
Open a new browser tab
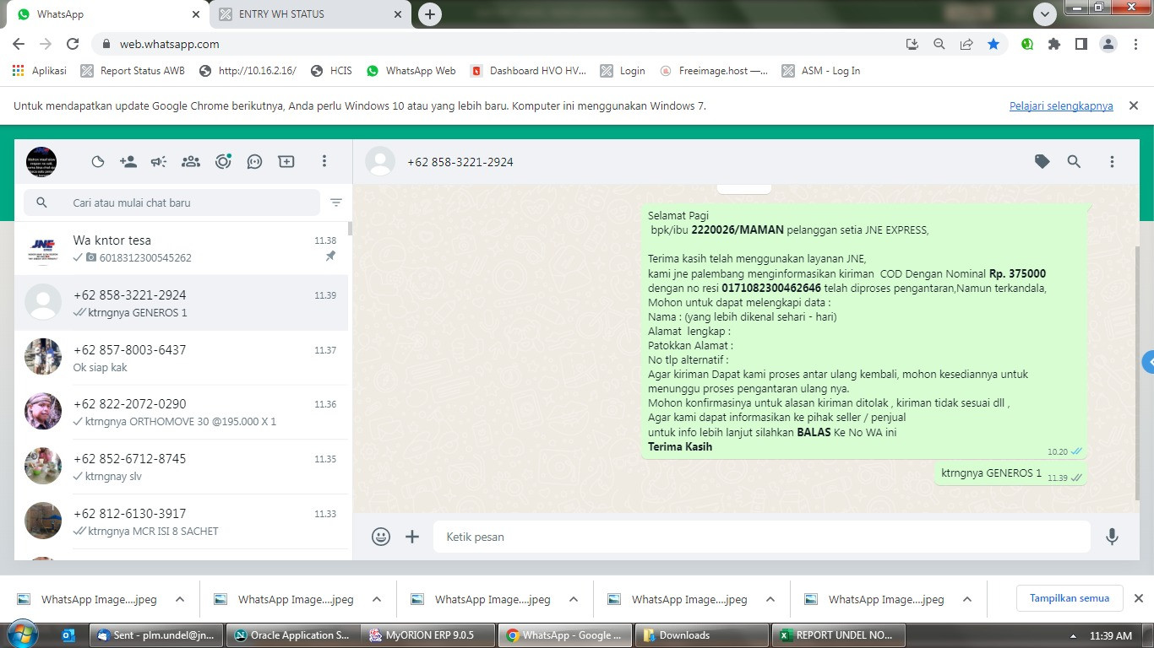pyautogui.click(x=430, y=14)
